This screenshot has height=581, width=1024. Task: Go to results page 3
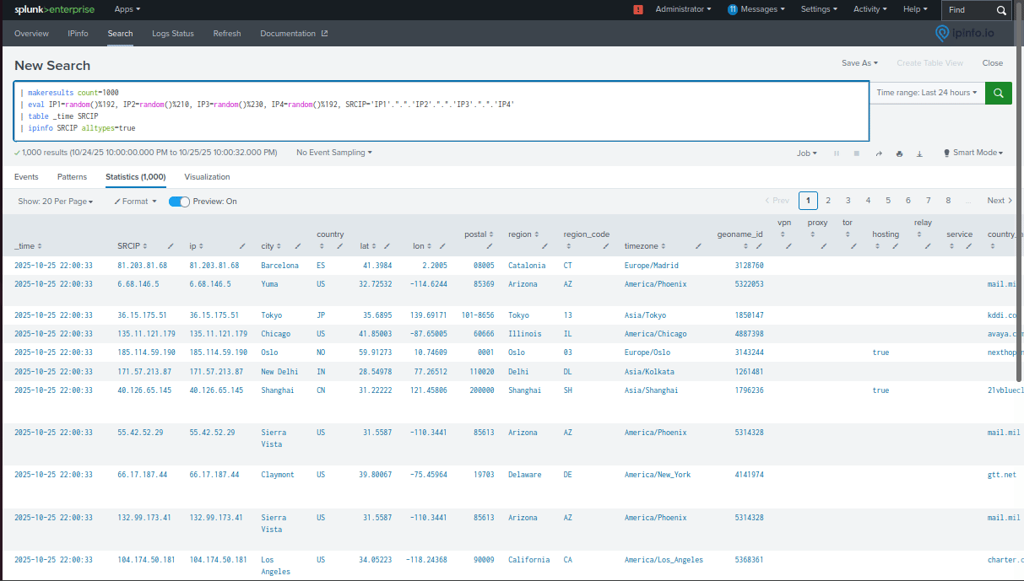coord(848,201)
